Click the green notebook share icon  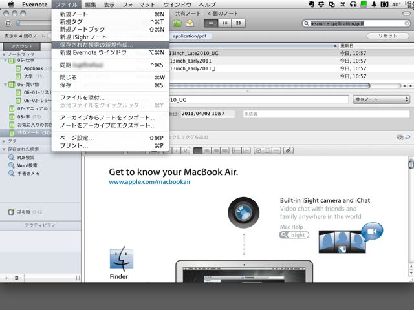pyautogui.click(x=177, y=23)
